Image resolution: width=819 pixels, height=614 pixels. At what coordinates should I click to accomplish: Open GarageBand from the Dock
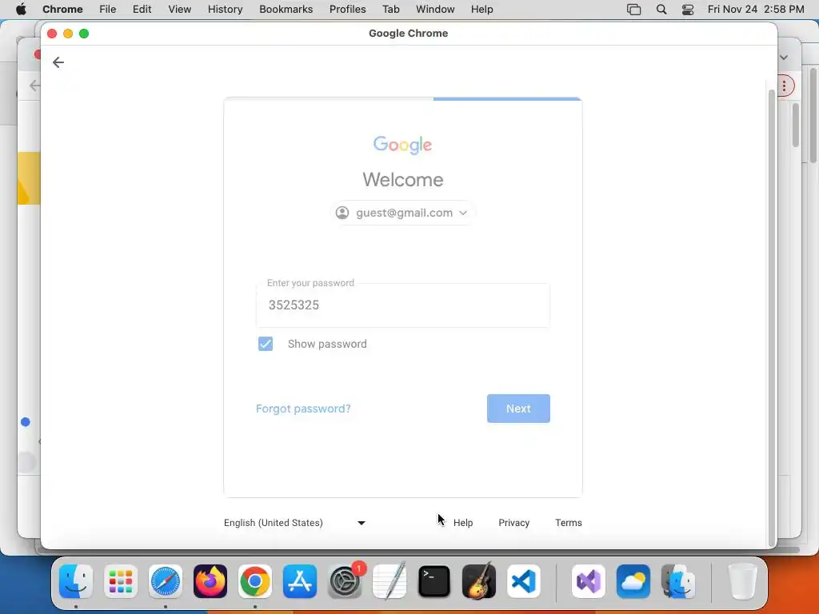click(479, 581)
